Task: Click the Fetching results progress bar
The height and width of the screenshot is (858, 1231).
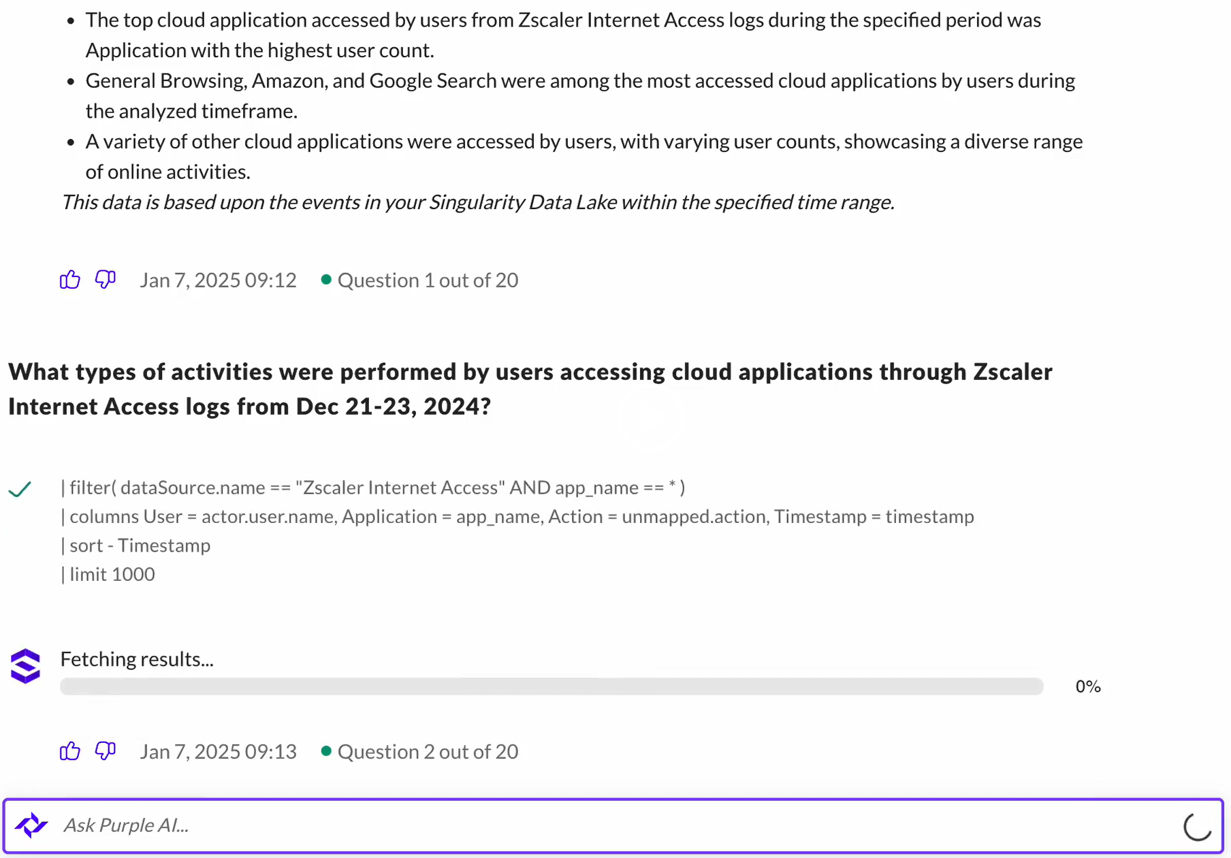Action: tap(551, 686)
